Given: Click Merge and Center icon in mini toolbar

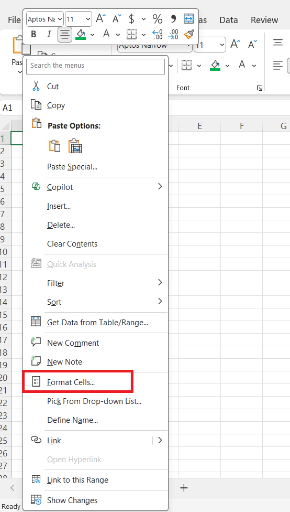Looking at the screenshot, I should [188, 19].
